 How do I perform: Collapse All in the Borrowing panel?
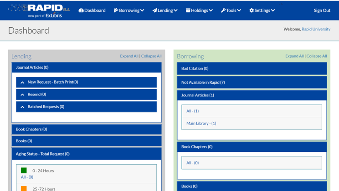(x=316, y=56)
